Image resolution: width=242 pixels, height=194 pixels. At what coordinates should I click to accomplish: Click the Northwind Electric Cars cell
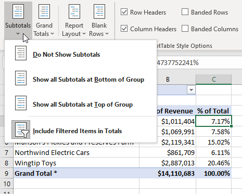point(77,152)
